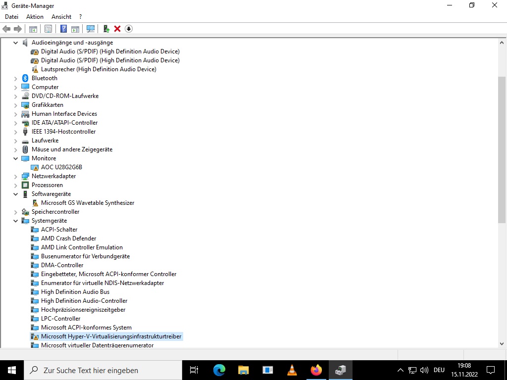The height and width of the screenshot is (380, 507).
Task: Click the Grafikkarten category icon
Action: pos(25,105)
